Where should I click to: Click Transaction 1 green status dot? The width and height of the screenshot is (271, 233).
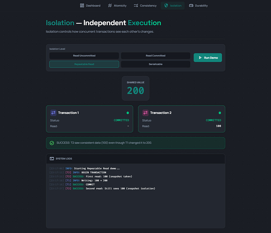128,113
